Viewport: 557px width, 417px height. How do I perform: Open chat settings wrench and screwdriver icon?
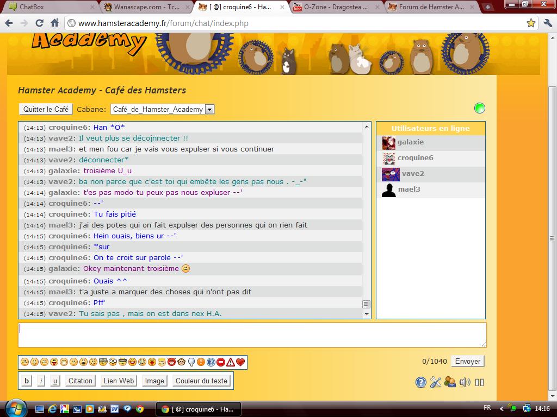click(436, 382)
